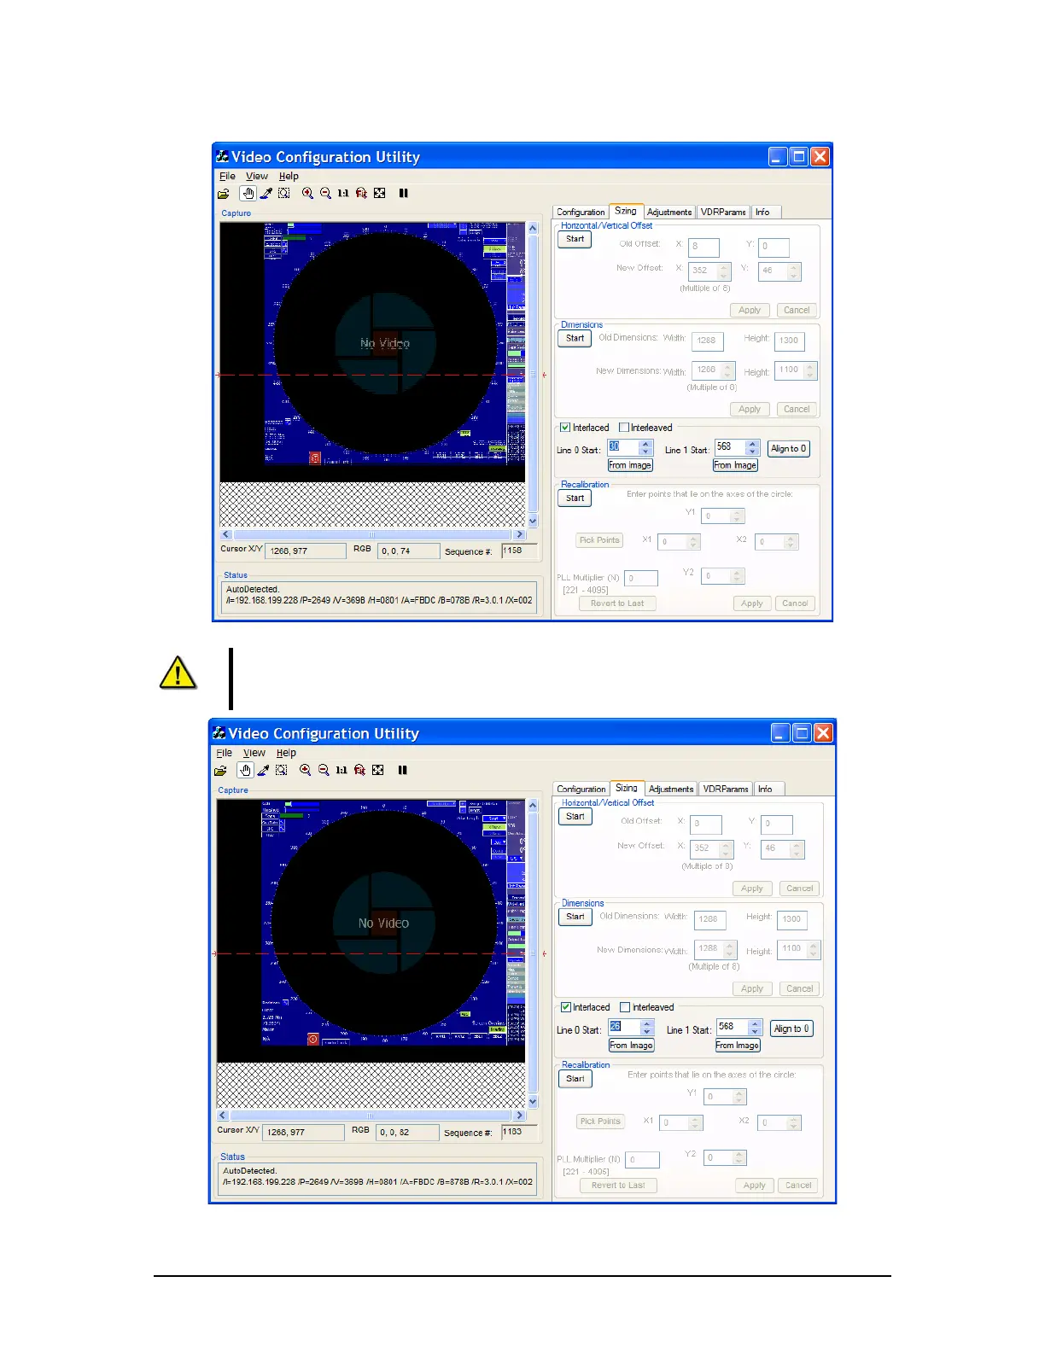Screen dimensions: 1045x1352
Task: Decrease Line 1 Start spinner in lower window
Action: tap(755, 1032)
